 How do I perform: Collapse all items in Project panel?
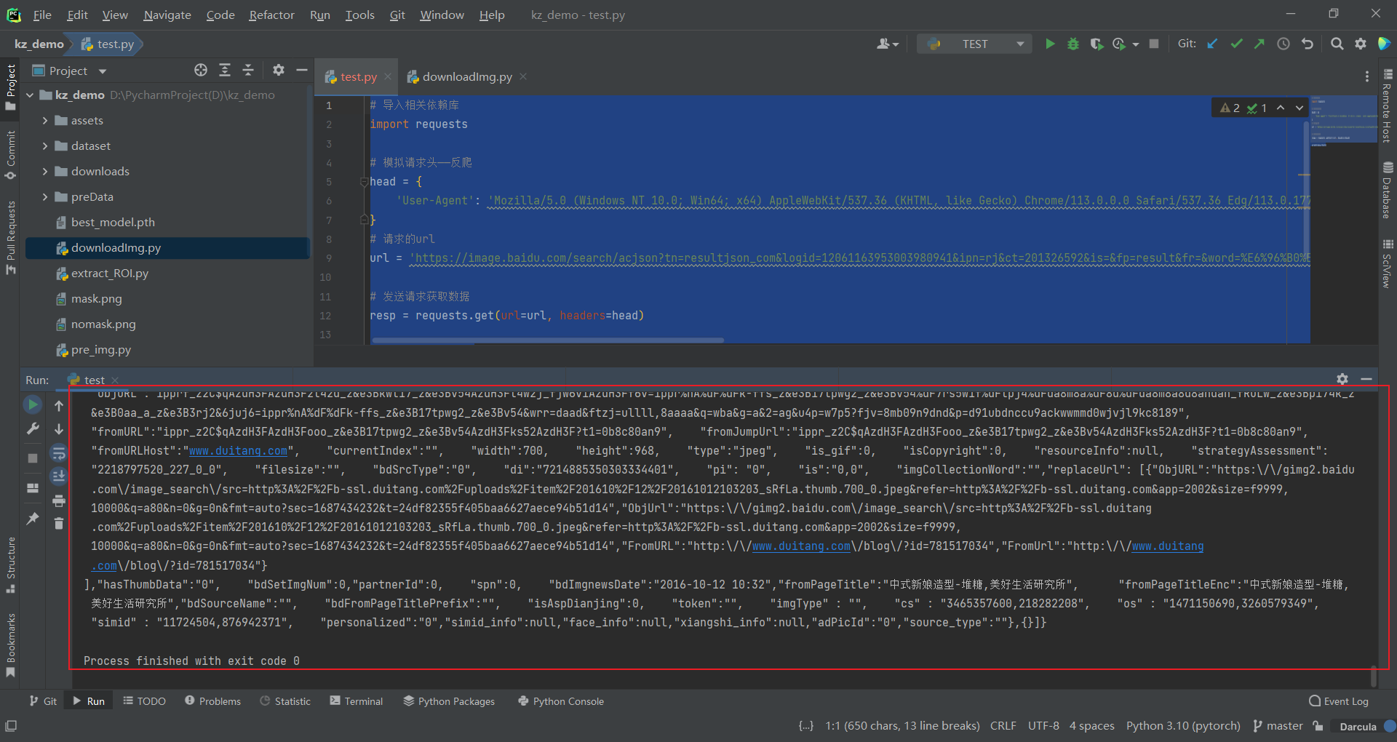[x=248, y=70]
